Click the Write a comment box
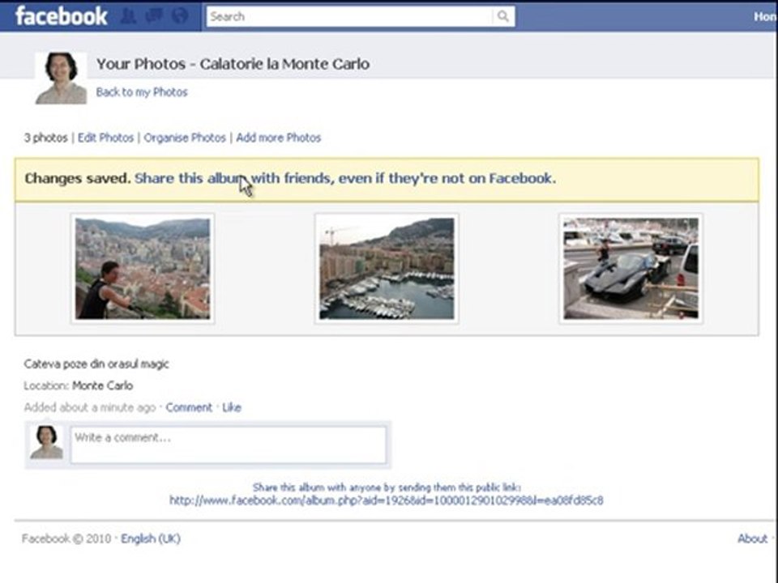778x583 pixels. pyautogui.click(x=229, y=445)
